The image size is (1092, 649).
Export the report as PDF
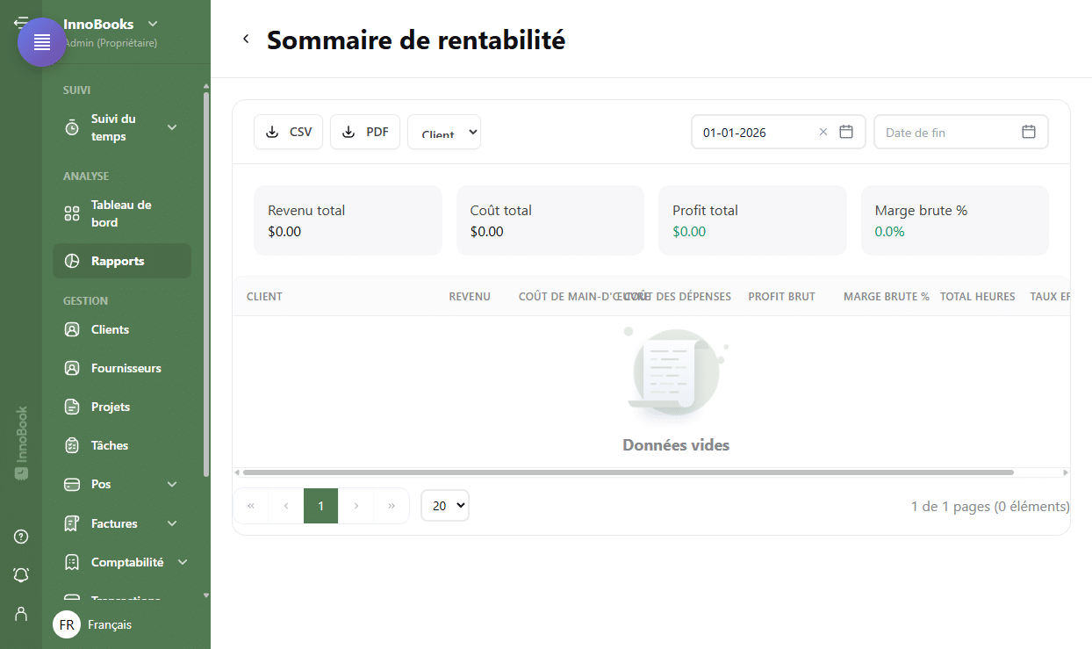pos(365,132)
